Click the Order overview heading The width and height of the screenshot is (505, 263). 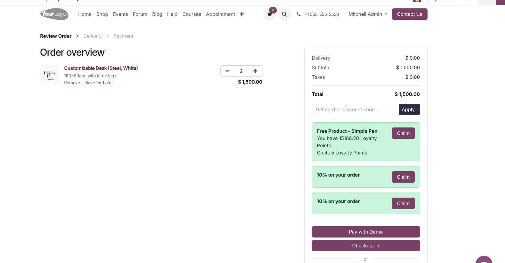[72, 52]
